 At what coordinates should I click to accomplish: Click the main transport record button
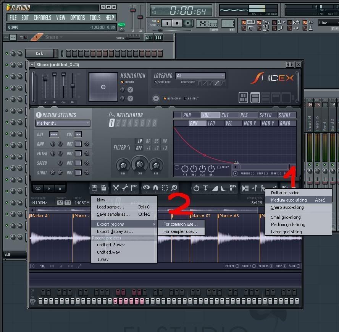coord(187,23)
